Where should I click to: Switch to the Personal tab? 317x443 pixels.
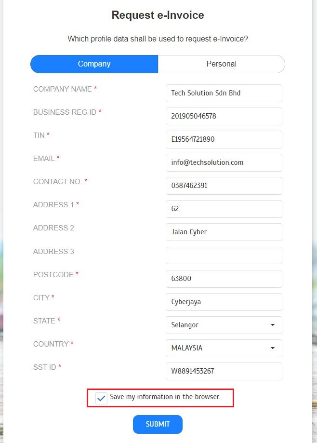point(222,64)
